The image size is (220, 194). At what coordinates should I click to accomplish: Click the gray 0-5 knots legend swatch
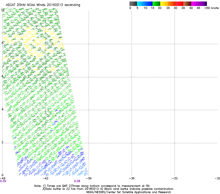[x=133, y=4]
